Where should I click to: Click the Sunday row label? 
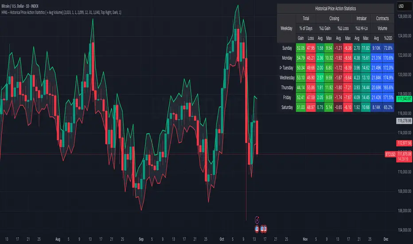(287, 48)
